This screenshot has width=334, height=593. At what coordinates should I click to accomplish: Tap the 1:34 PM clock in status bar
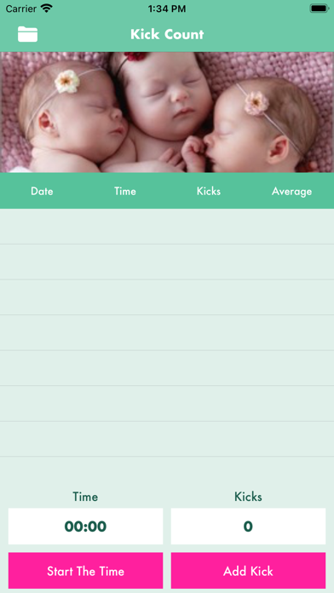(x=167, y=9)
